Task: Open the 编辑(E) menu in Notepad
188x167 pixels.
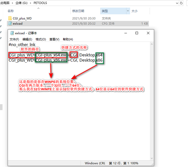Action: point(27,39)
